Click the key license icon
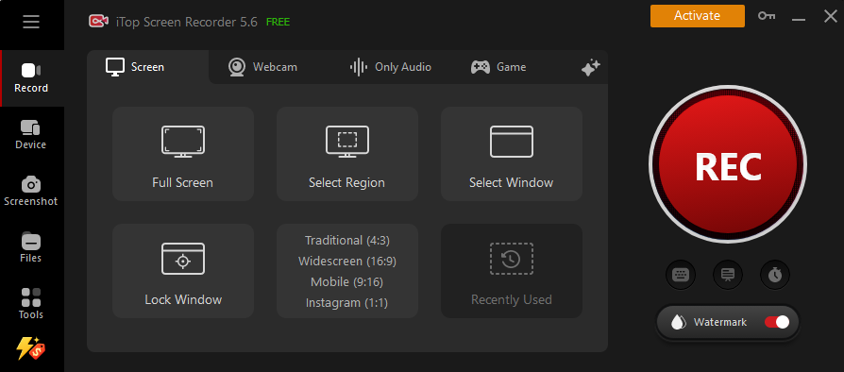 point(767,16)
